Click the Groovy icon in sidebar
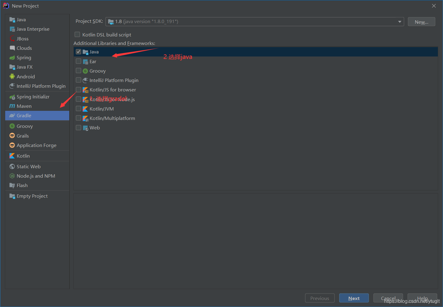The image size is (443, 307). point(12,126)
